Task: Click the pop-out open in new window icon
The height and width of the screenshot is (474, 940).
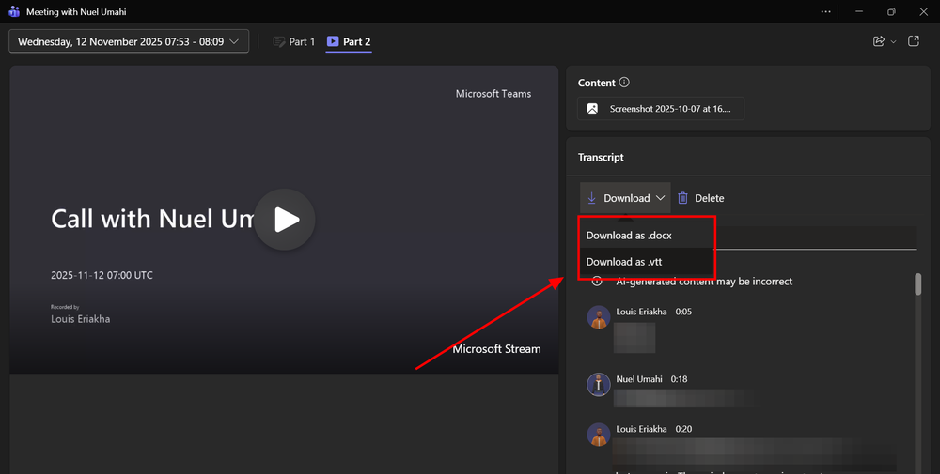Action: (913, 41)
